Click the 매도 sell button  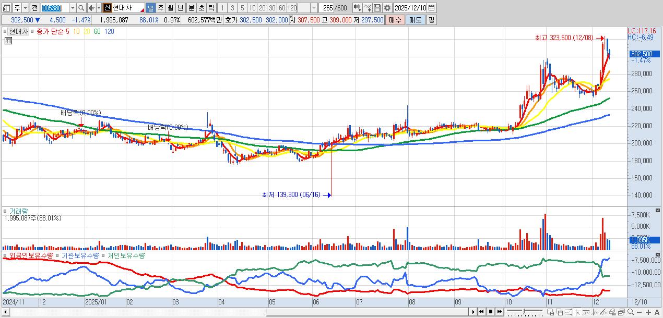tap(415, 20)
